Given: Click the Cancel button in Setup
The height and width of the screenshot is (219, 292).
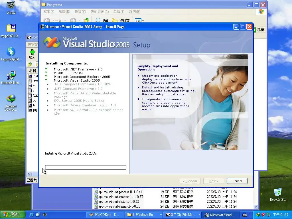Looking at the screenshot, I should point(237,181).
